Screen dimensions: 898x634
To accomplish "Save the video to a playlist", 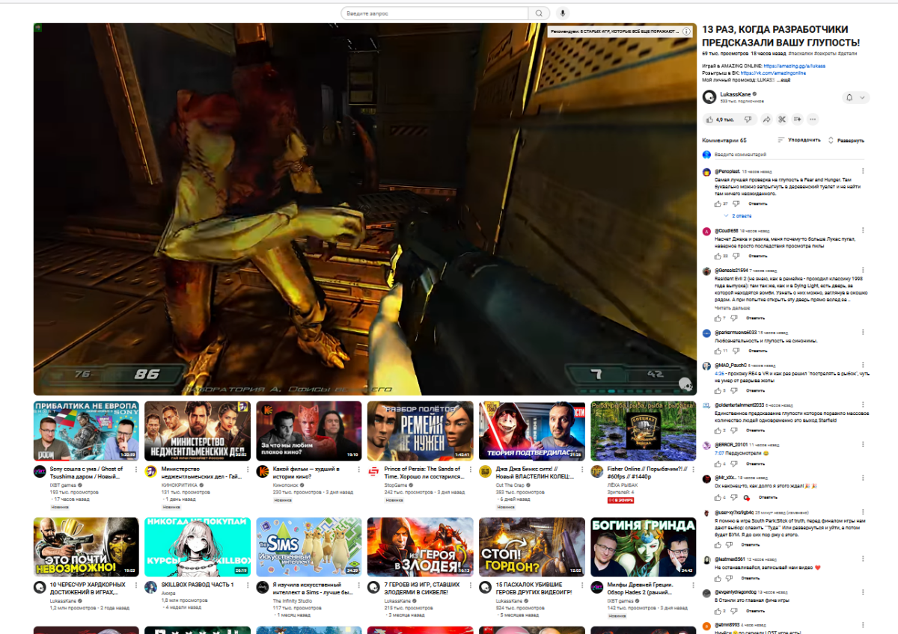I will click(x=798, y=120).
